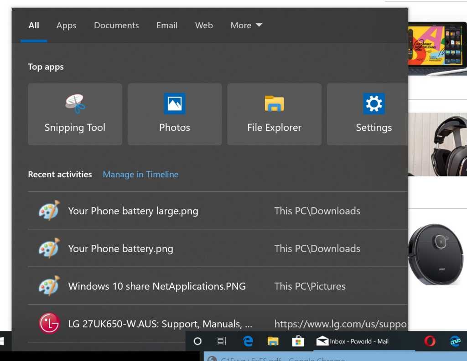This screenshot has width=467, height=361.
Task: Open Your Phone battery large.png activity
Action: click(x=218, y=211)
